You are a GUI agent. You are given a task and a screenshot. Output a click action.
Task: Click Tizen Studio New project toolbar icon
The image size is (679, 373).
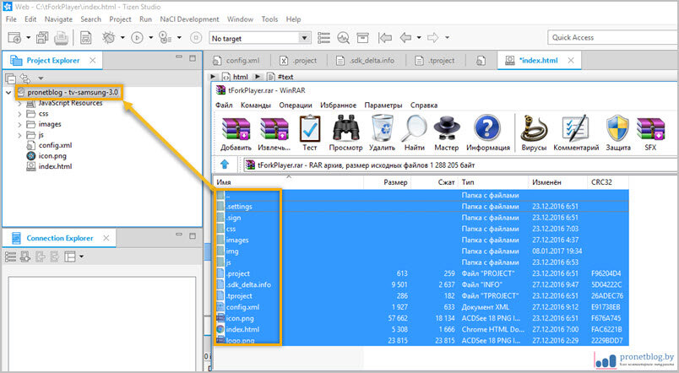[x=14, y=38]
